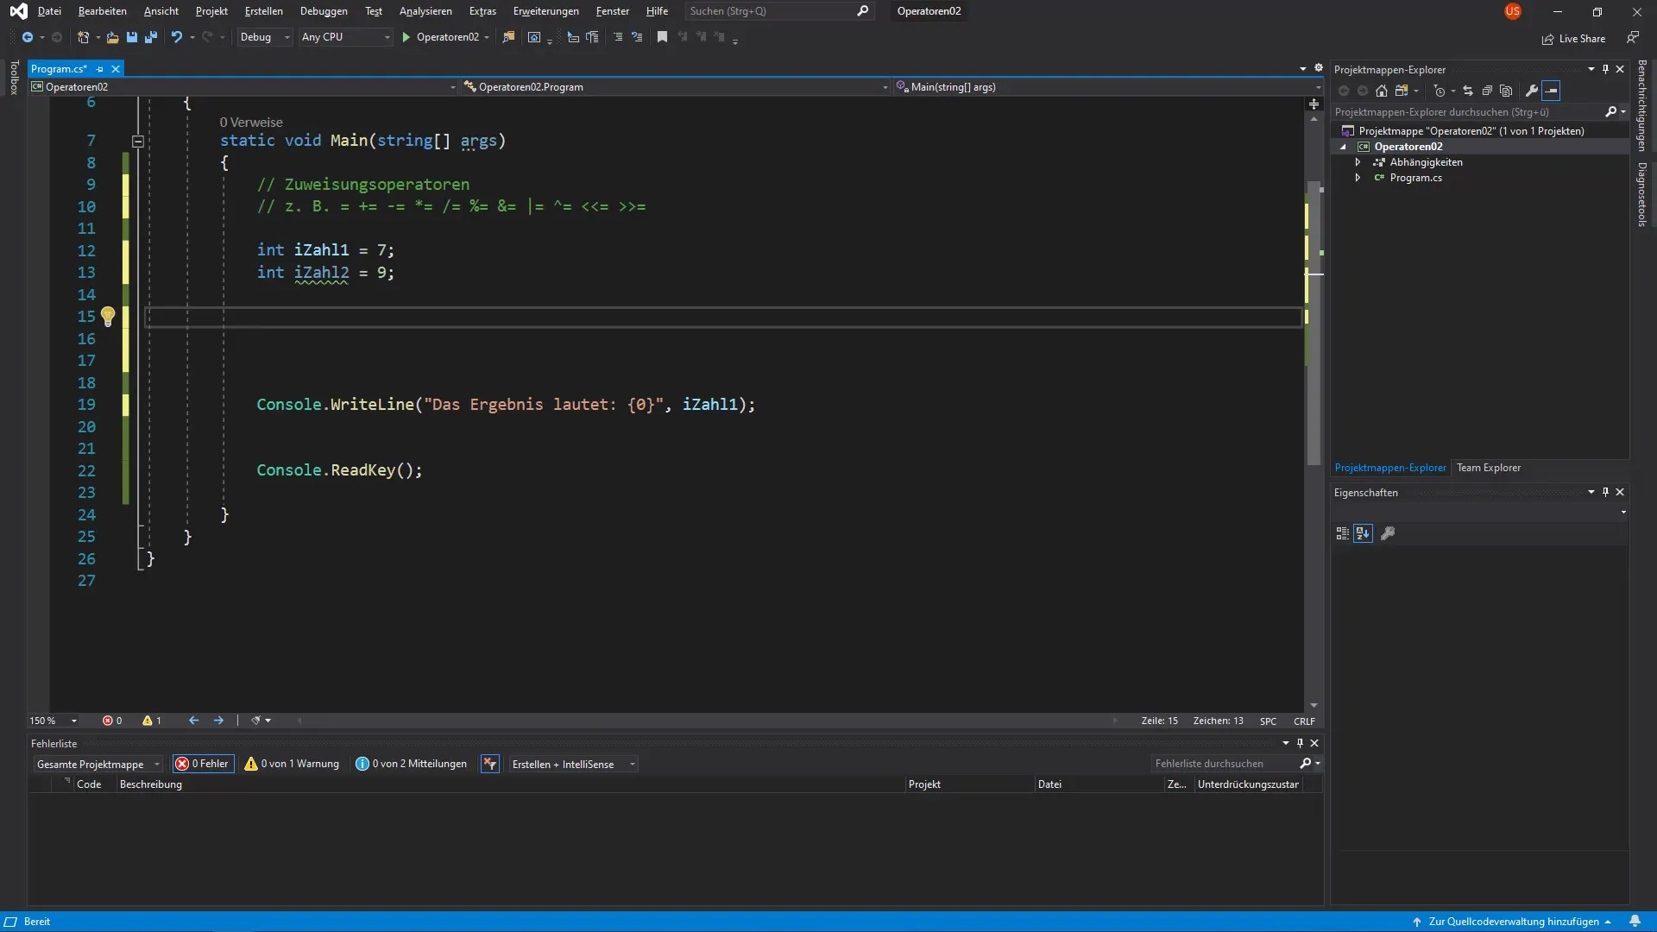Viewport: 1657px width, 932px height.
Task: Expand the Program.cs node
Action: 1358,178
